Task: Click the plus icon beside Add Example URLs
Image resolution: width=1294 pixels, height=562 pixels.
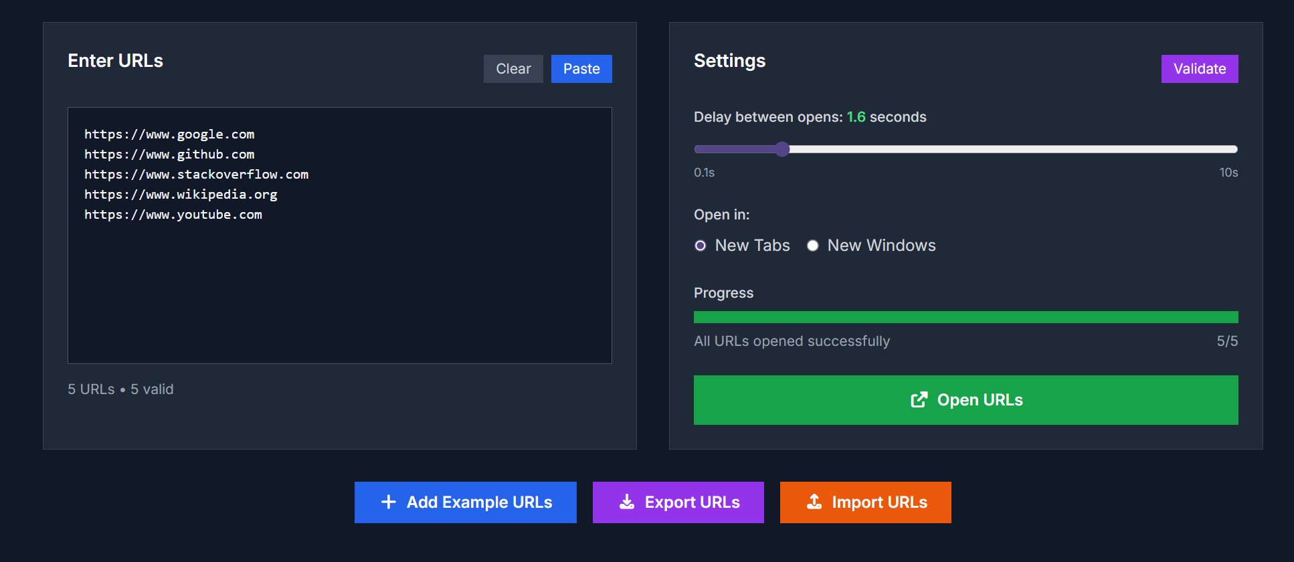Action: click(x=388, y=502)
